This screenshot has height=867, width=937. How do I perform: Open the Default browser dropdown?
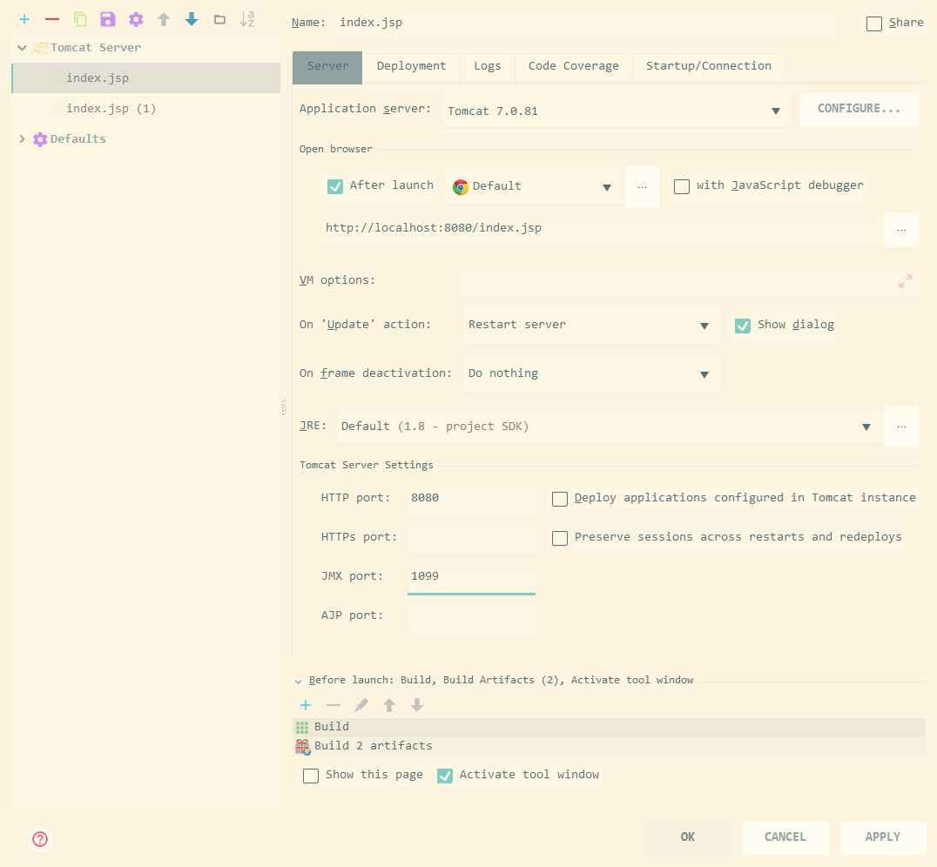[x=533, y=186]
